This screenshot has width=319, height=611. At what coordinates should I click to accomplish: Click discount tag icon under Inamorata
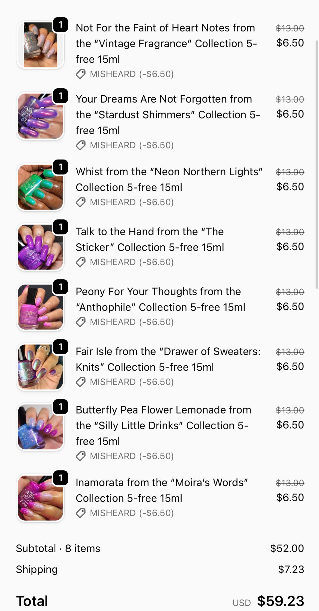tap(81, 513)
